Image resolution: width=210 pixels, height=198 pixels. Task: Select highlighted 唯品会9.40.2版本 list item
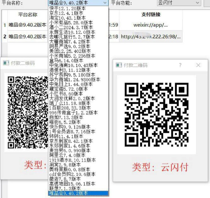click(x=78, y=193)
